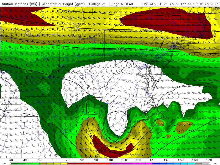
Task: Click the purple swatch starting at 100
Action: pos(114,164)
